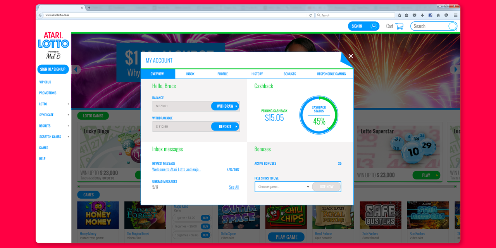
Task: Click the browser back arrow button
Action: (x=40, y=15)
